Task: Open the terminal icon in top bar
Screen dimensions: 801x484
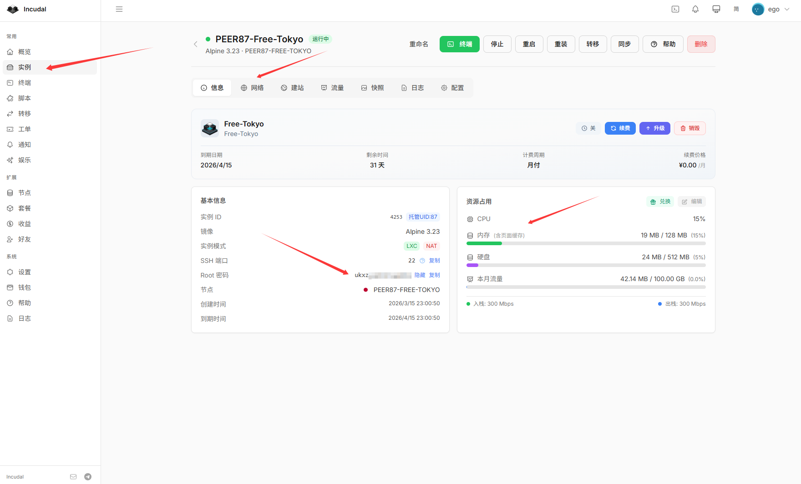Action: coord(675,9)
